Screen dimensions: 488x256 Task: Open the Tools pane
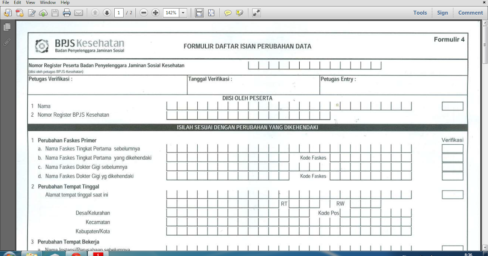420,13
